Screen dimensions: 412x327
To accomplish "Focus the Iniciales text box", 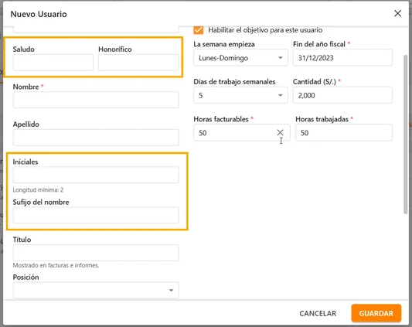I will point(96,175).
